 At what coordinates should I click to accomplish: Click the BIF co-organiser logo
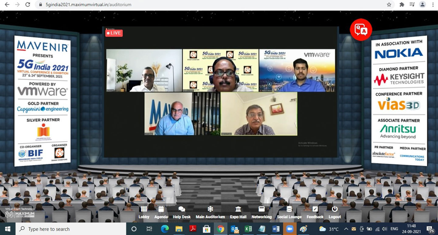coord(30,155)
